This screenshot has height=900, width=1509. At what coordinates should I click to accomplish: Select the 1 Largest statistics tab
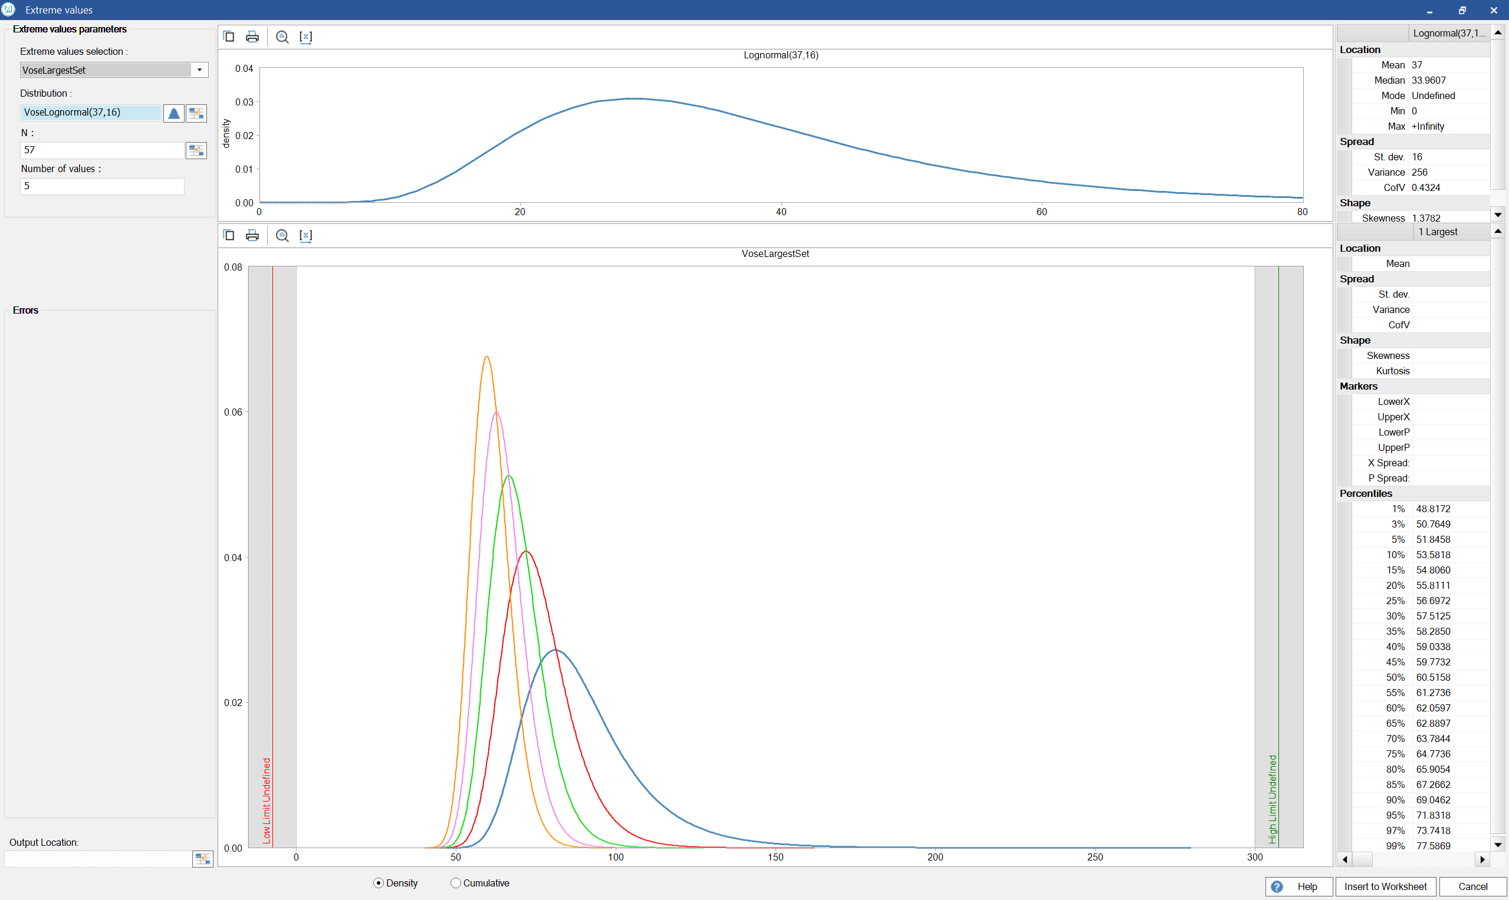click(x=1438, y=232)
